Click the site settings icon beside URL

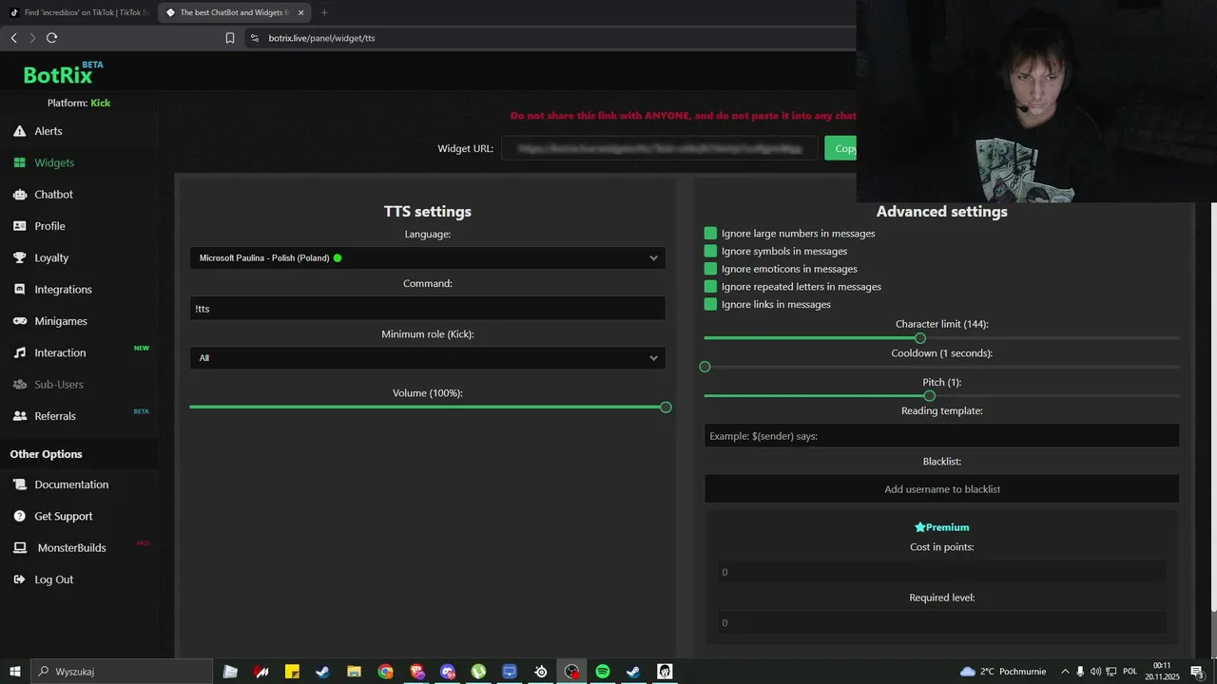(x=254, y=38)
